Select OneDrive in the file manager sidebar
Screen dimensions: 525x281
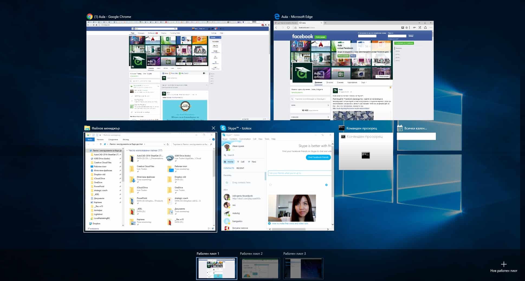(x=98, y=182)
